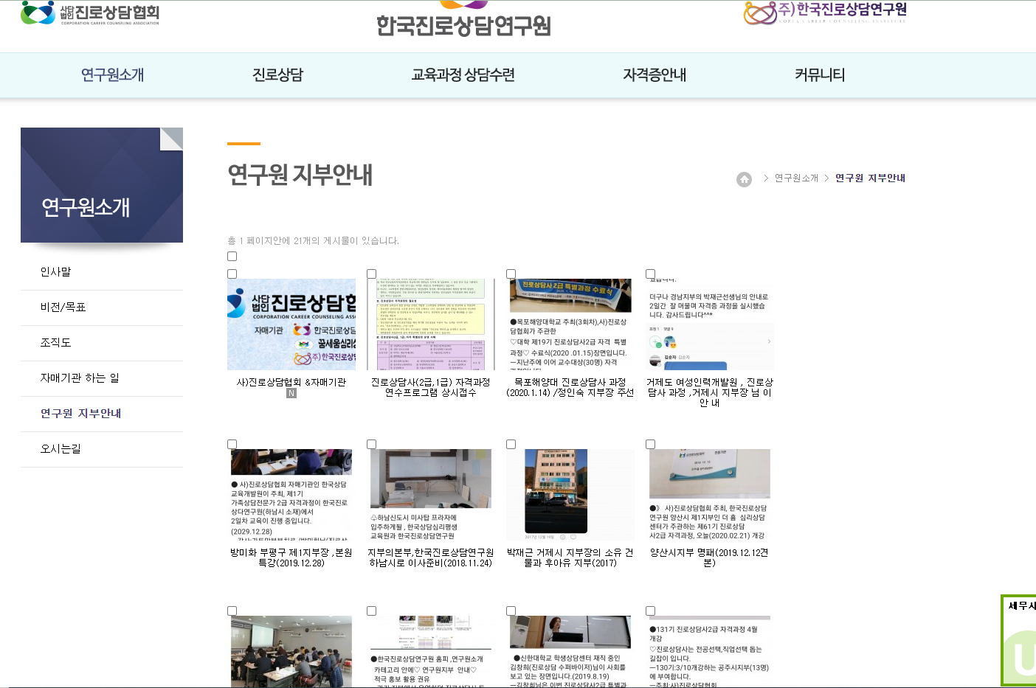The image size is (1036, 688).
Task: Open the 사)진로상담협회 &자매기관 thumbnail
Action: [x=291, y=324]
